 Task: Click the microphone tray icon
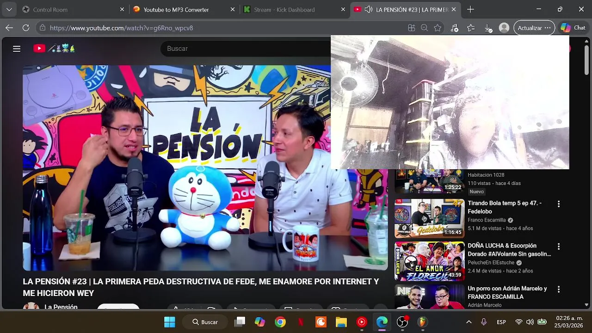[484, 322]
